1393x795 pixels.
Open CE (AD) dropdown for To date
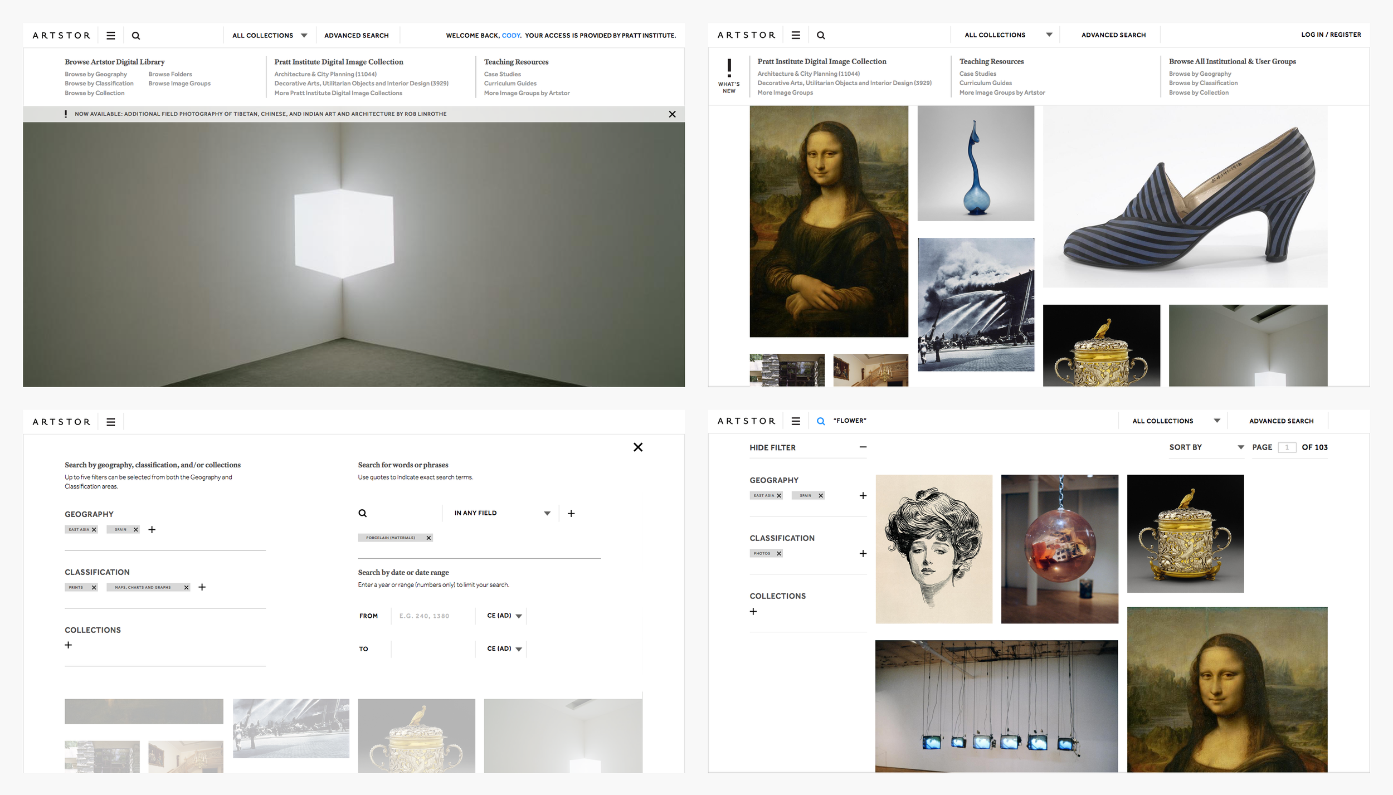point(504,649)
